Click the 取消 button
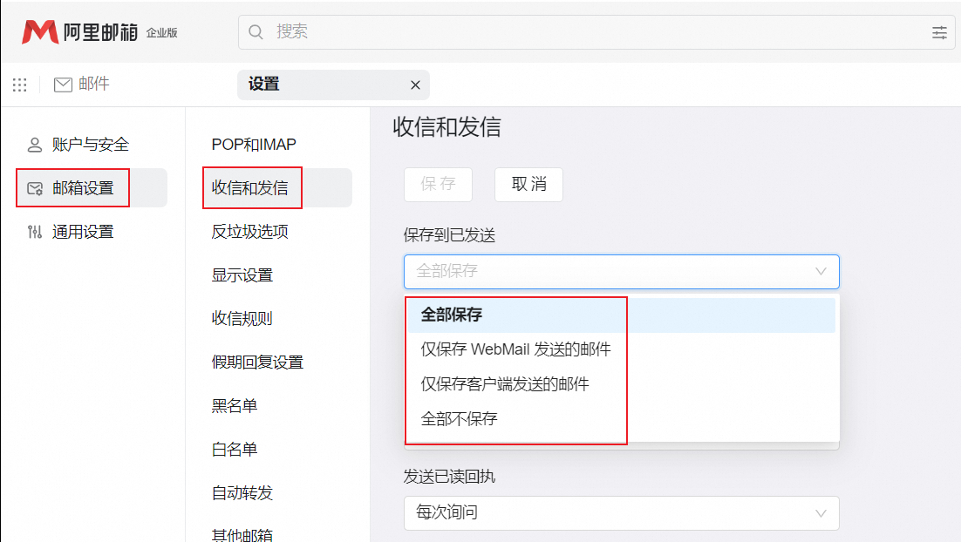Viewport: 961px width, 542px height. pos(528,185)
